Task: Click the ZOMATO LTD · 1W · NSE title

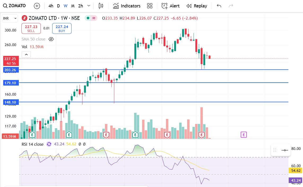Action: [x=54, y=18]
